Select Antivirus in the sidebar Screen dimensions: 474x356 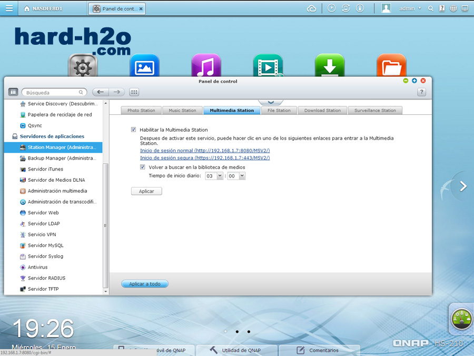click(53, 267)
